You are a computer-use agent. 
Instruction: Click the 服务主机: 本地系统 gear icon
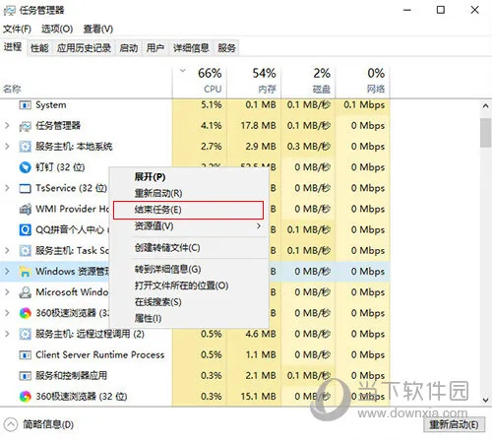[x=26, y=147]
